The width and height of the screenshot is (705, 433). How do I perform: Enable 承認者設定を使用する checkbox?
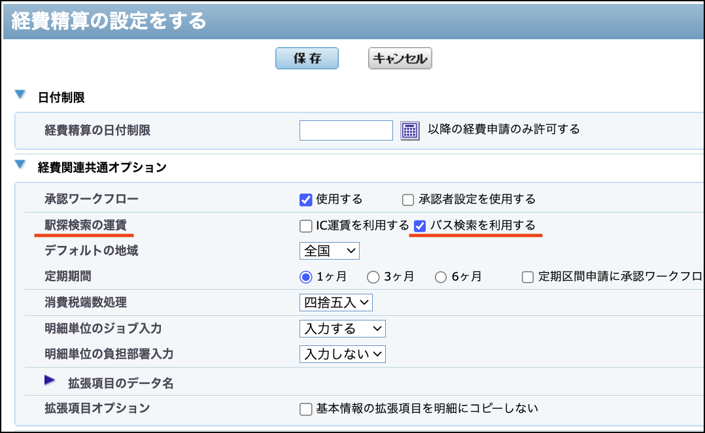click(408, 199)
